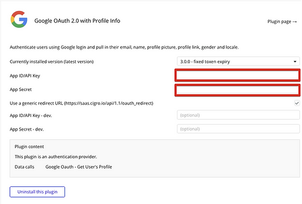
Task: Click the 'App ID/API Key' label
Action: (x=25, y=76)
